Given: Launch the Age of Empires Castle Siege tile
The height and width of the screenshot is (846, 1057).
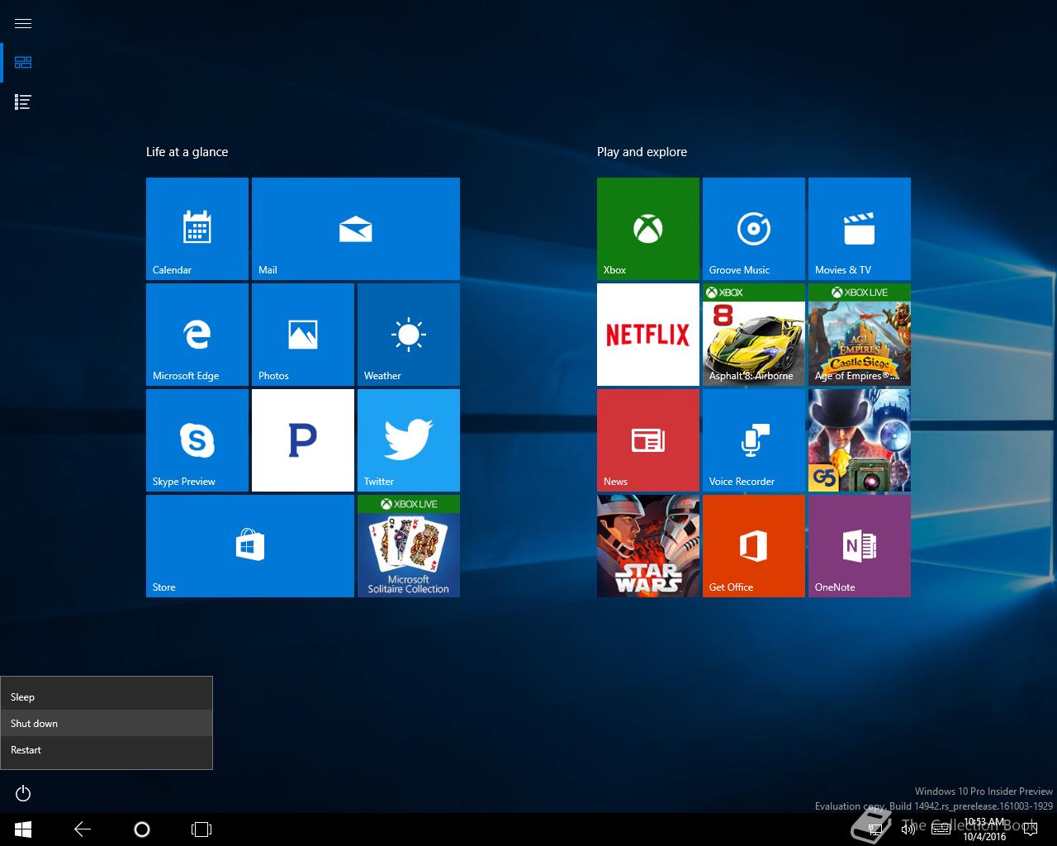Looking at the screenshot, I should click(x=860, y=335).
